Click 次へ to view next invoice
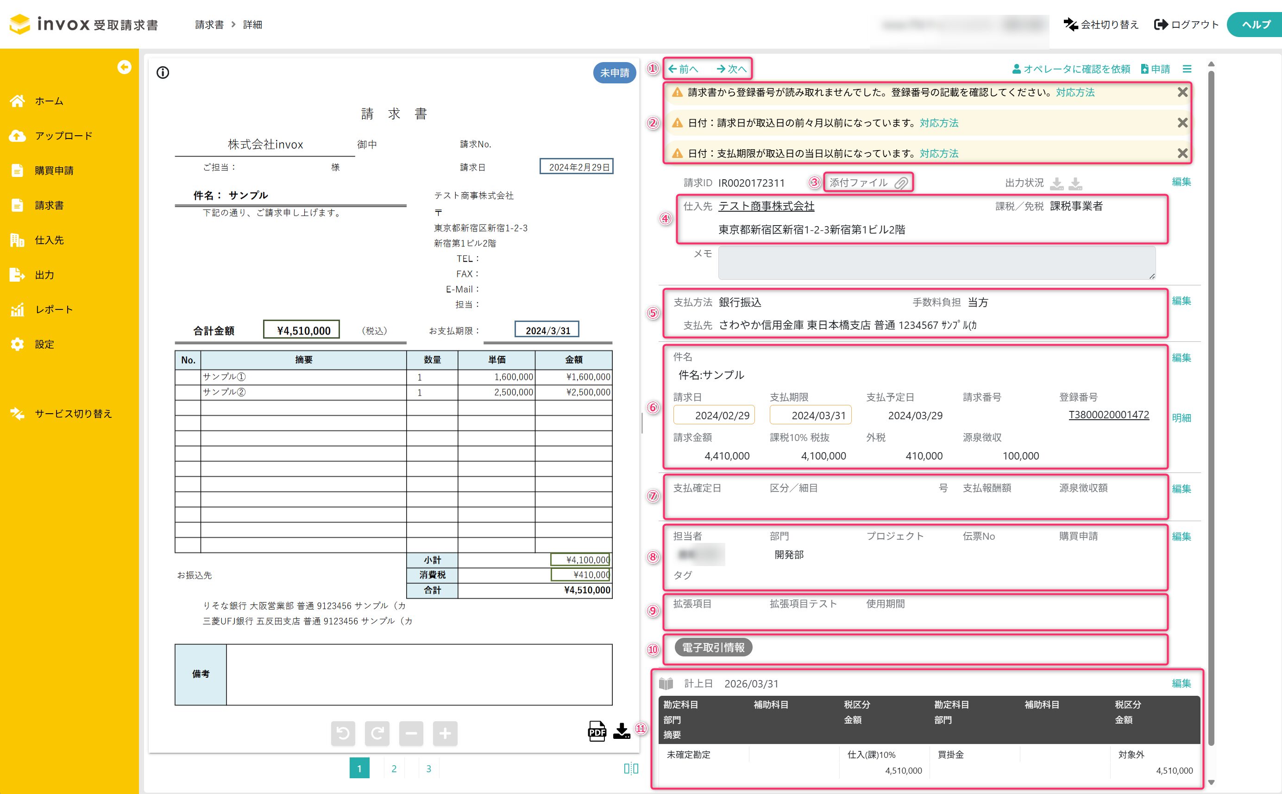1282x794 pixels. 732,69
